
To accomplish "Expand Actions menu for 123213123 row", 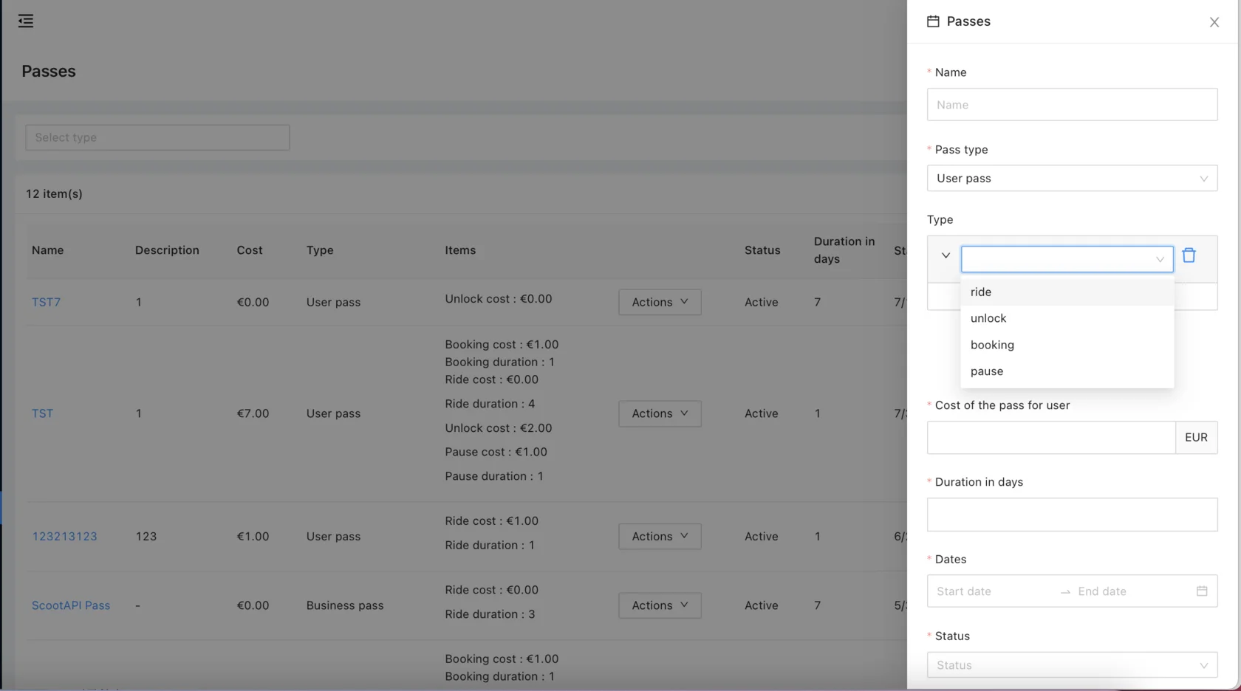I will click(660, 537).
